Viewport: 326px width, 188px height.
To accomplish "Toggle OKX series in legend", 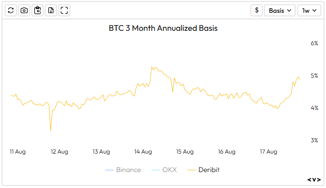I will 164,170.
